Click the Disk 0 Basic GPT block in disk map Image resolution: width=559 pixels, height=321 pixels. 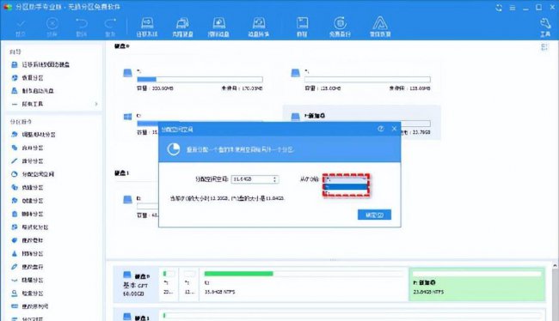point(136,285)
